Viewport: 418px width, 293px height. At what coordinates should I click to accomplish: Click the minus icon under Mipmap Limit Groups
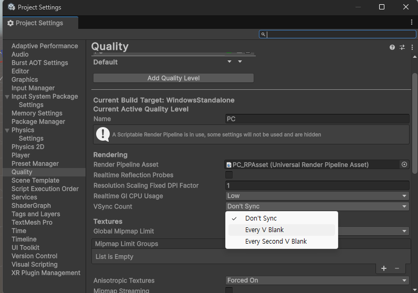coord(397,268)
